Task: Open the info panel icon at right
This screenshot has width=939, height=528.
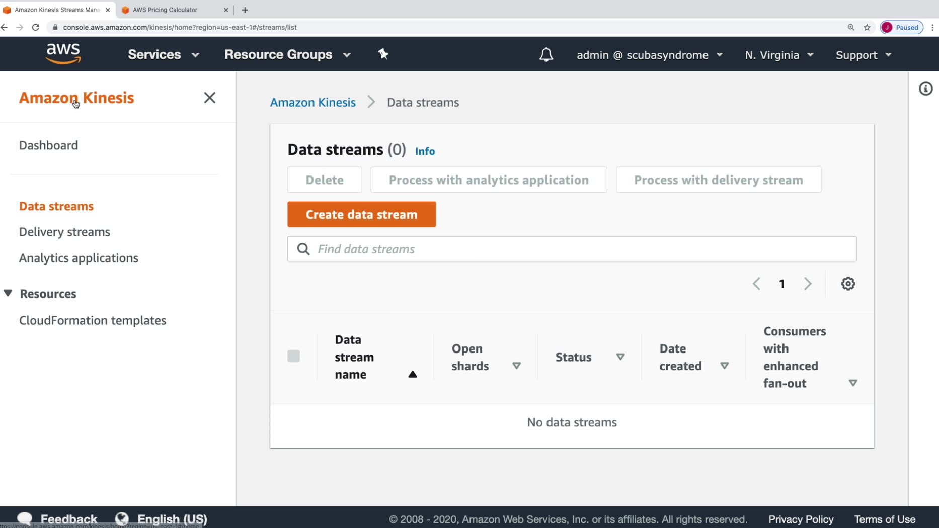Action: 925,89
